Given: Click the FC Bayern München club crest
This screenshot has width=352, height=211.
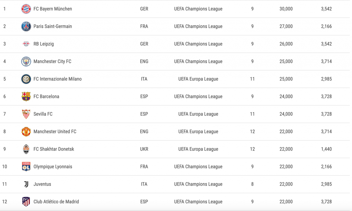Looking at the screenshot, I should point(26,9).
